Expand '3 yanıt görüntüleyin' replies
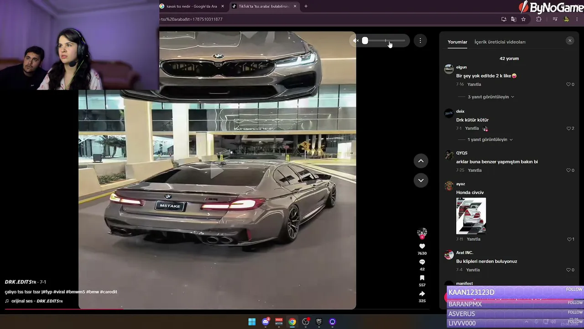 [491, 97]
